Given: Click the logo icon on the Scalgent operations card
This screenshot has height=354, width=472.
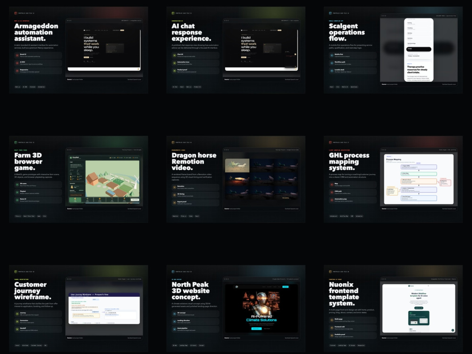Looking at the screenshot, I should click(x=330, y=13).
